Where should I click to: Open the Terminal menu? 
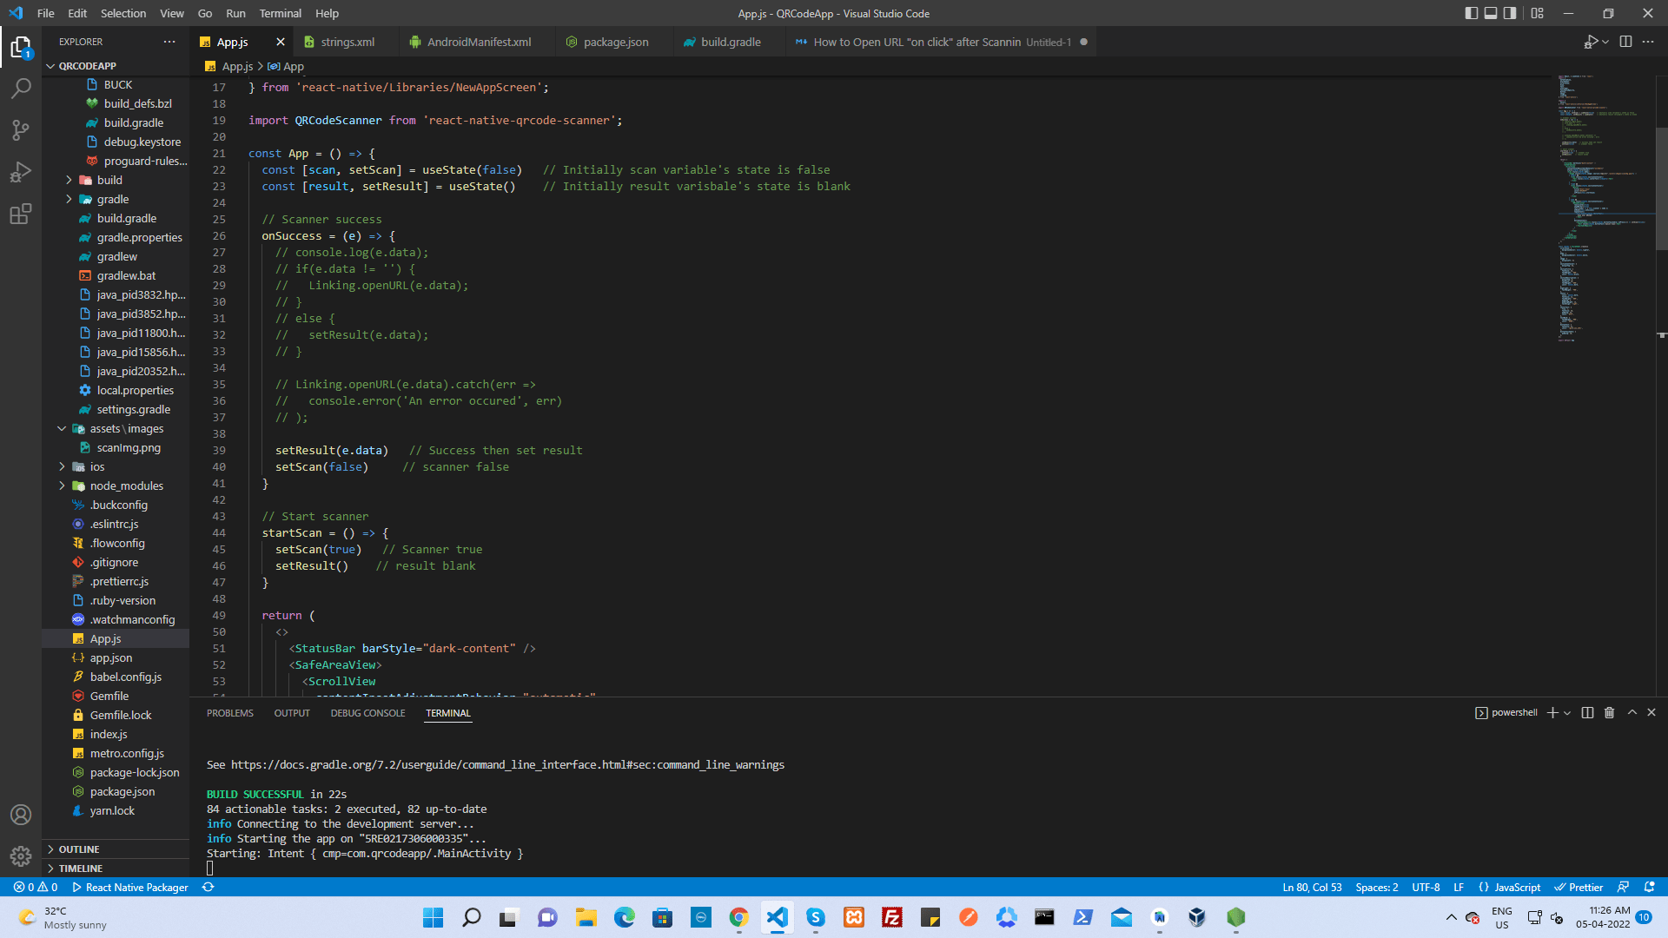pos(280,13)
